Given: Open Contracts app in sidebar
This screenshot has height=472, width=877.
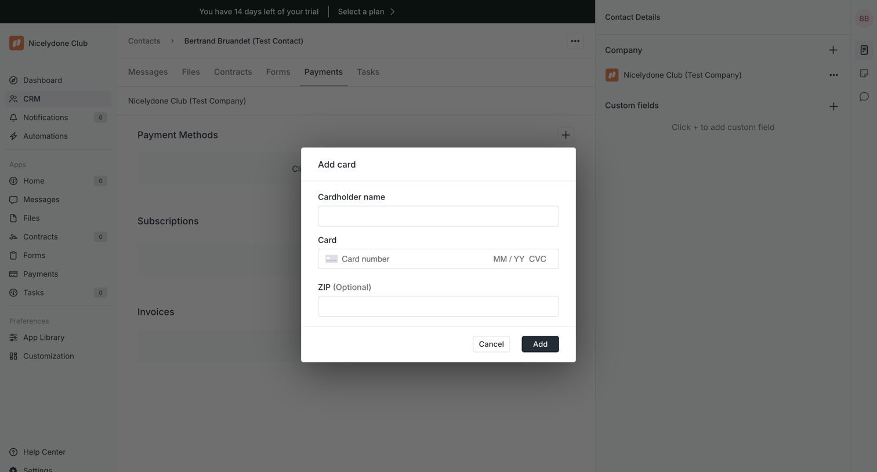Looking at the screenshot, I should (58, 237).
